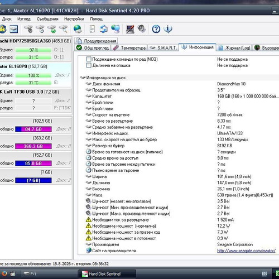The image size is (279, 279).
Task: Collapse the Информация за диск section
Action: click(x=83, y=78)
